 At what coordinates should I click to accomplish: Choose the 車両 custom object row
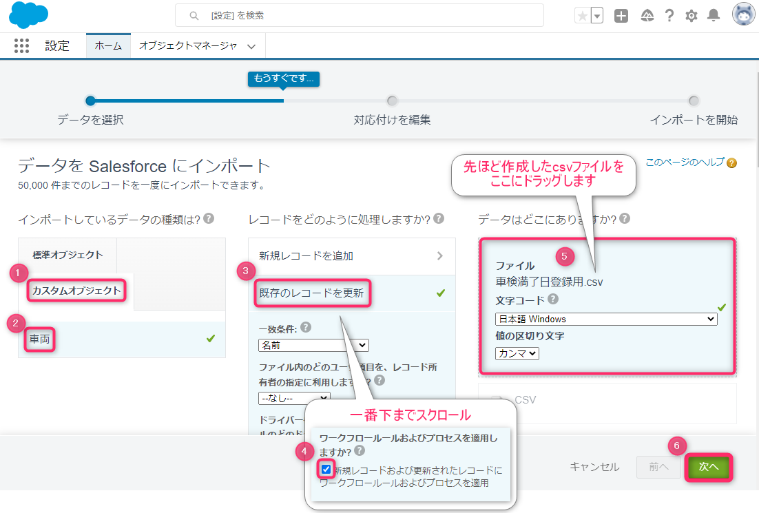tap(122, 339)
